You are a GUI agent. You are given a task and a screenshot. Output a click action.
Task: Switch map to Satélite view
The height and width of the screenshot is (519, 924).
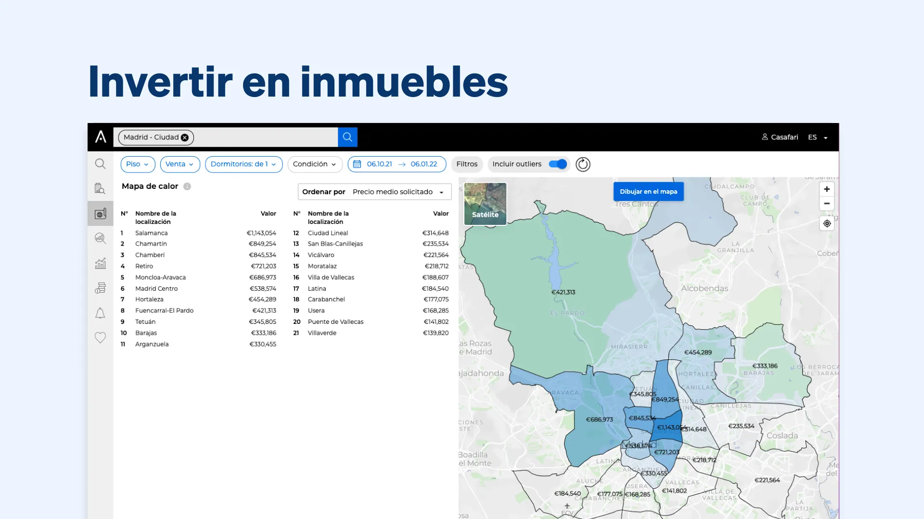tap(485, 204)
